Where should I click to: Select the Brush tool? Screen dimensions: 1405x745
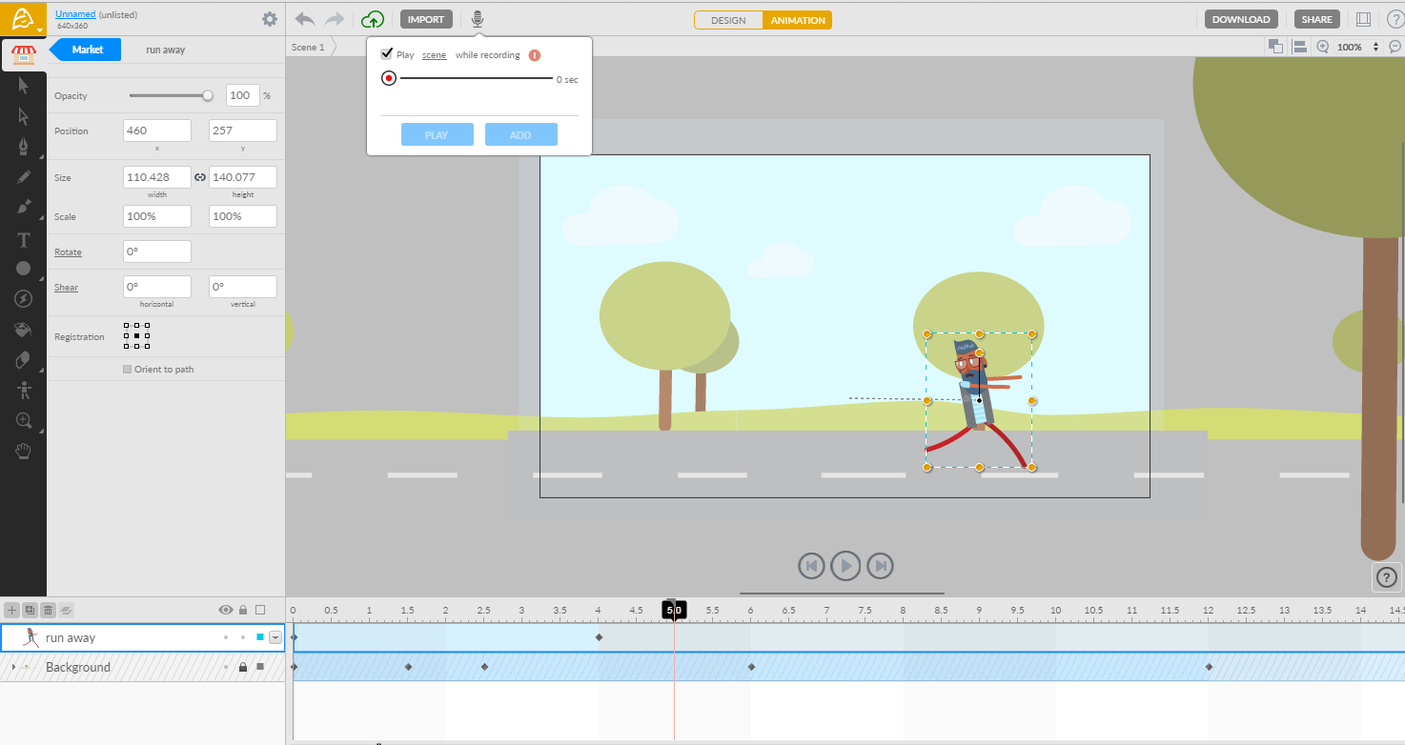click(x=24, y=208)
